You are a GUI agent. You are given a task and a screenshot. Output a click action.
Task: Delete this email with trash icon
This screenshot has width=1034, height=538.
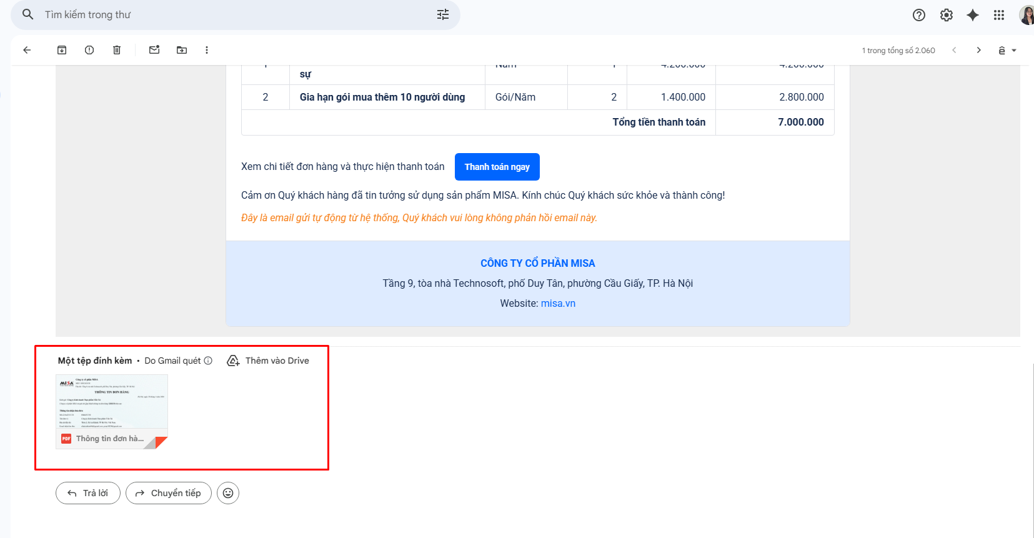(x=117, y=50)
